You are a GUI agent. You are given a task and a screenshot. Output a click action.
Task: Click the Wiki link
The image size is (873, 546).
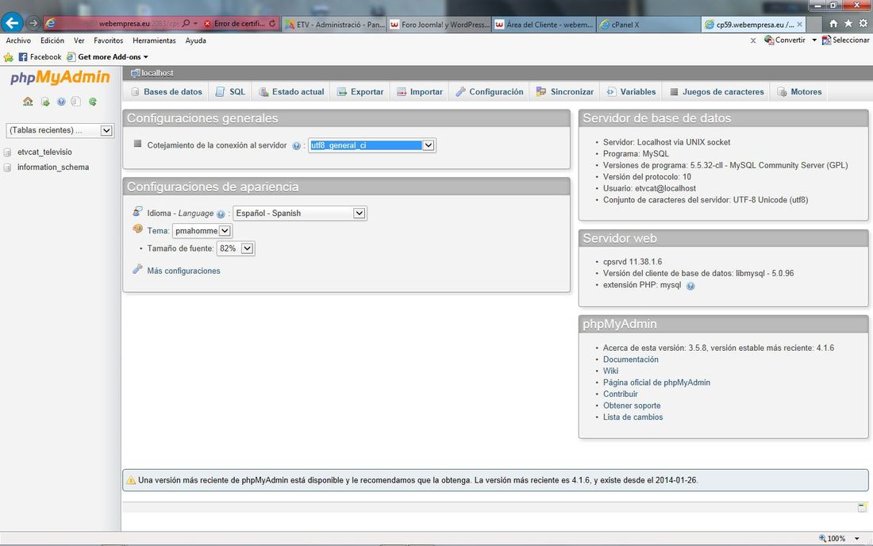pos(611,371)
